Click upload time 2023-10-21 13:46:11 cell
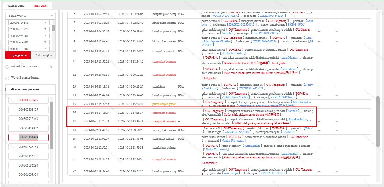Screen dimensions: 384x187 [130, 121]
